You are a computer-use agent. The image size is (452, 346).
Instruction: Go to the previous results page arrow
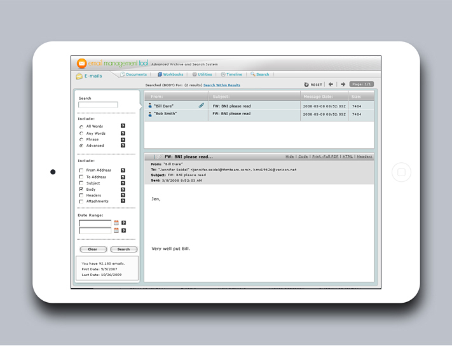(331, 84)
